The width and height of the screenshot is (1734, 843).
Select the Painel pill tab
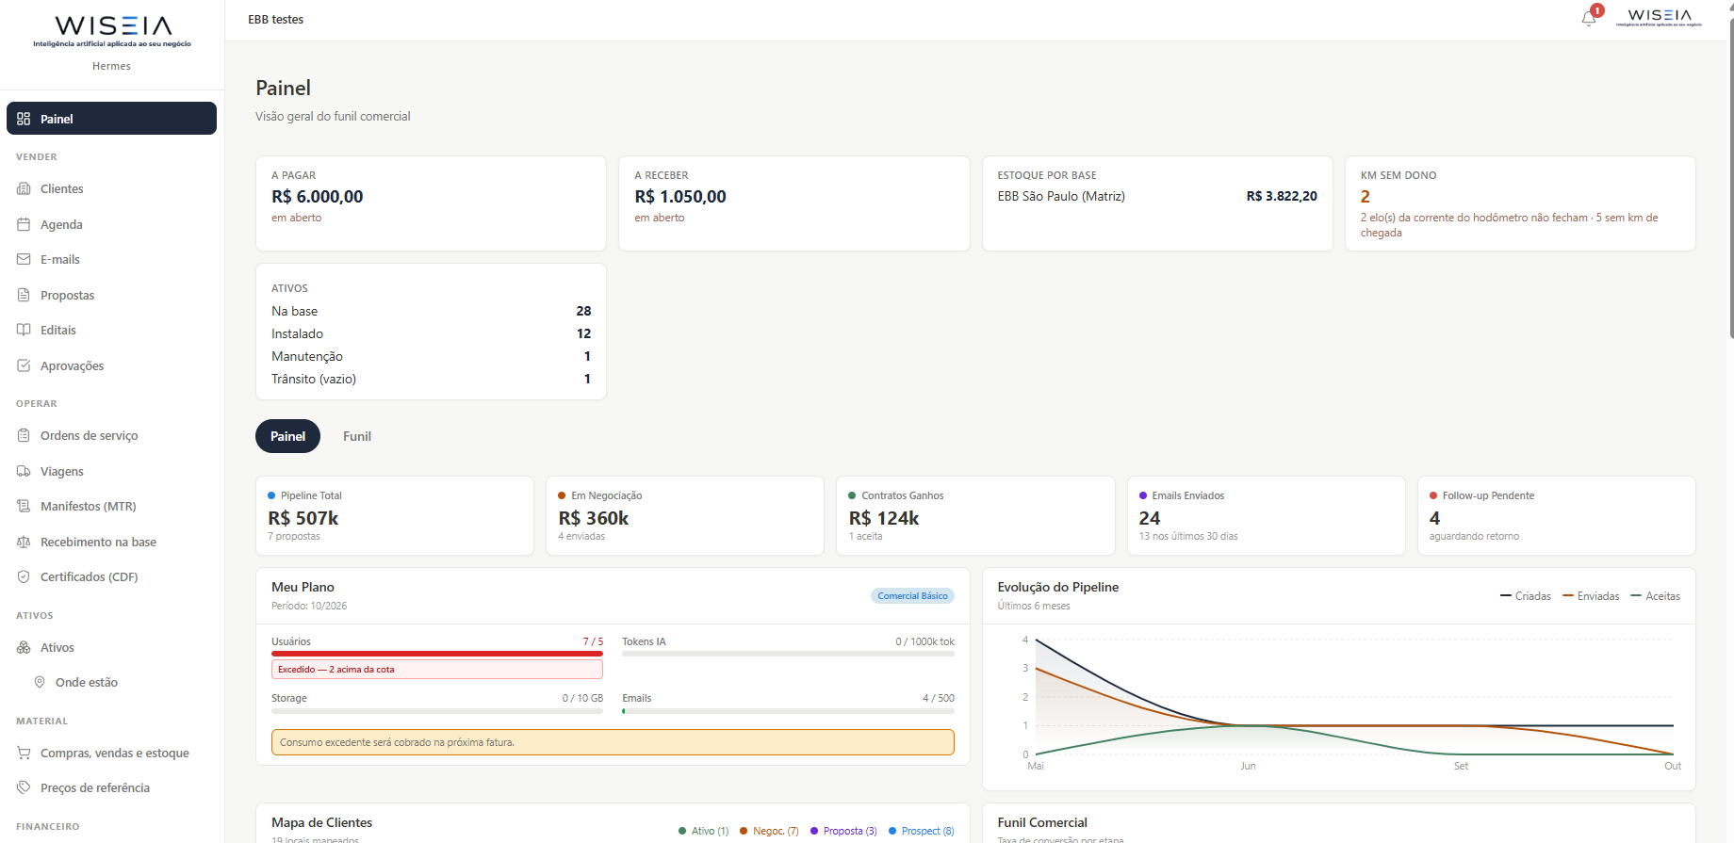(287, 436)
